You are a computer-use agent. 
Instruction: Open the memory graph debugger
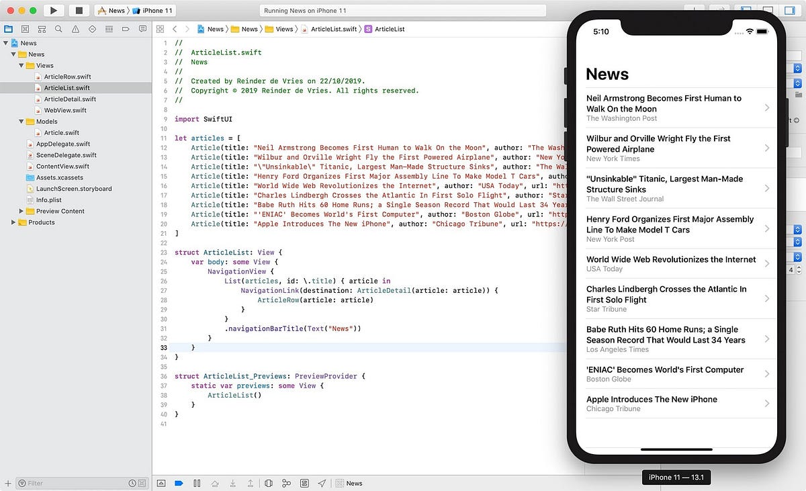[286, 483]
